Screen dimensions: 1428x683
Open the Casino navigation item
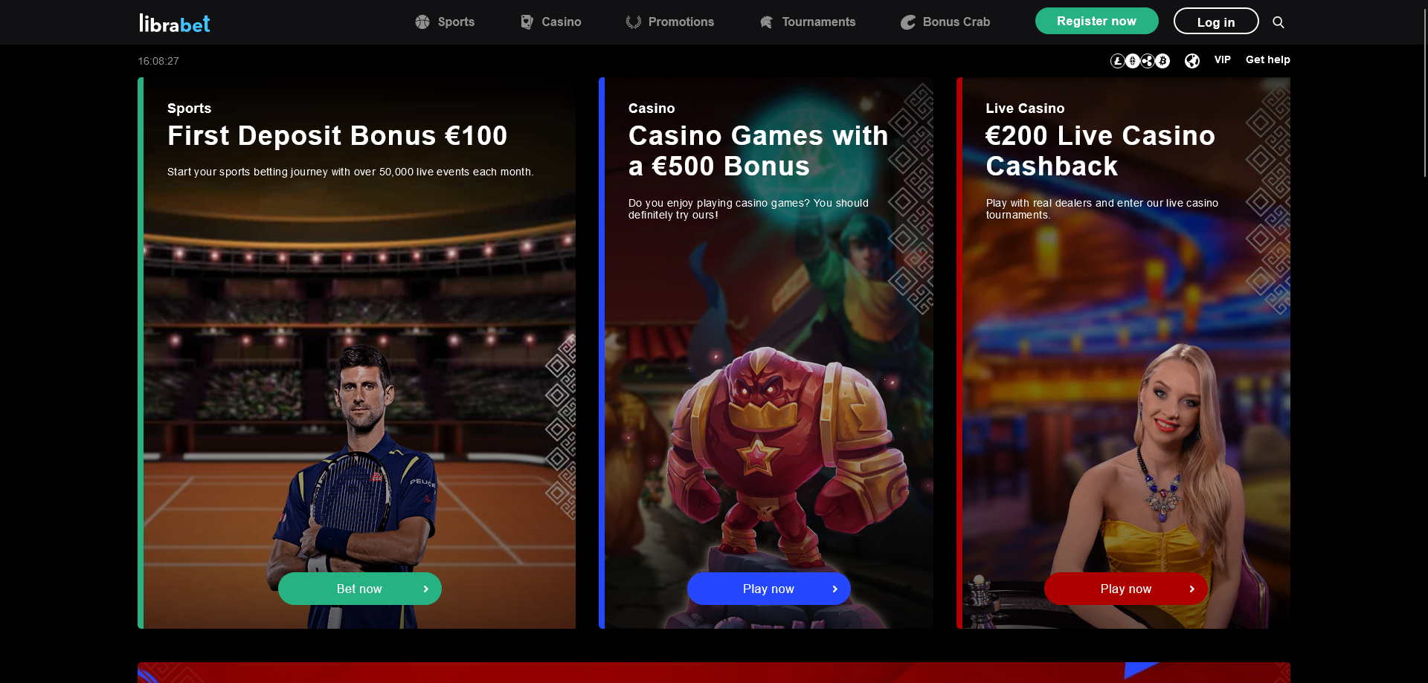(551, 22)
